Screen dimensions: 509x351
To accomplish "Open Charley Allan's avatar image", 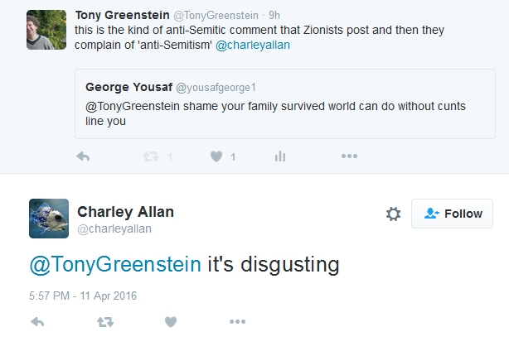I will tap(48, 219).
